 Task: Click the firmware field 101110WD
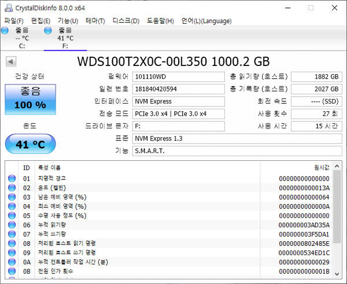pos(179,77)
